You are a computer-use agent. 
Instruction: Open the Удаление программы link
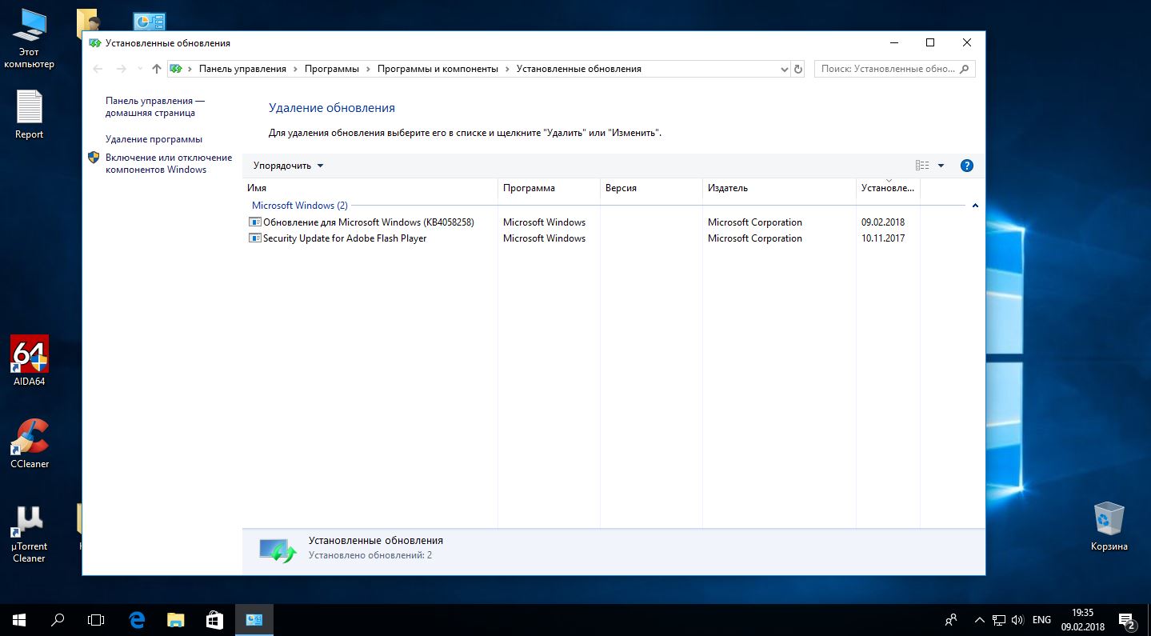[x=154, y=139]
